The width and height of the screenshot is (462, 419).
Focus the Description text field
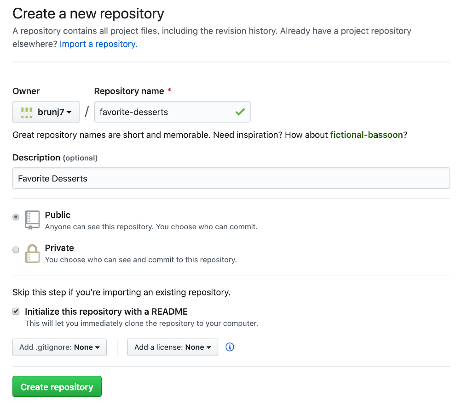[231, 178]
